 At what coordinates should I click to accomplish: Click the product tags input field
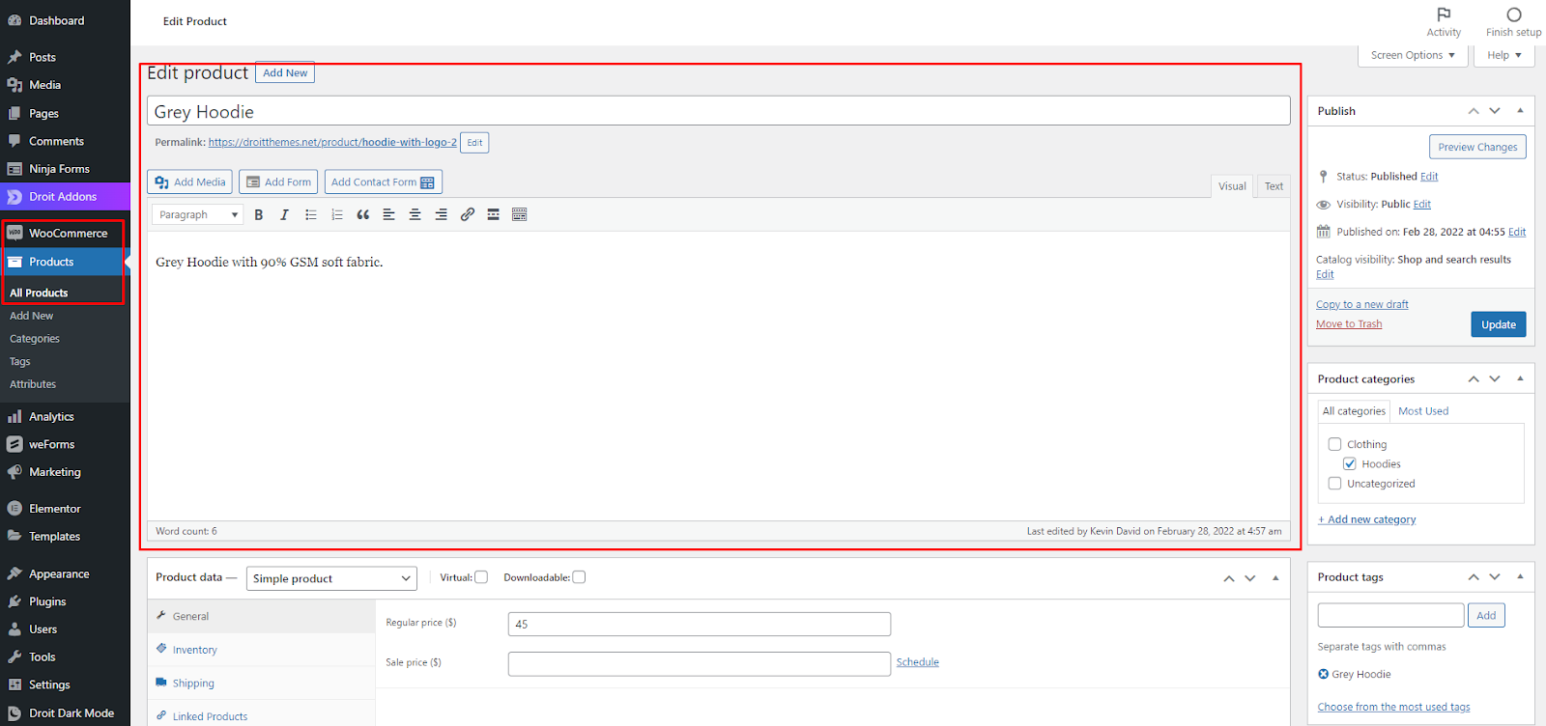[x=1390, y=615]
